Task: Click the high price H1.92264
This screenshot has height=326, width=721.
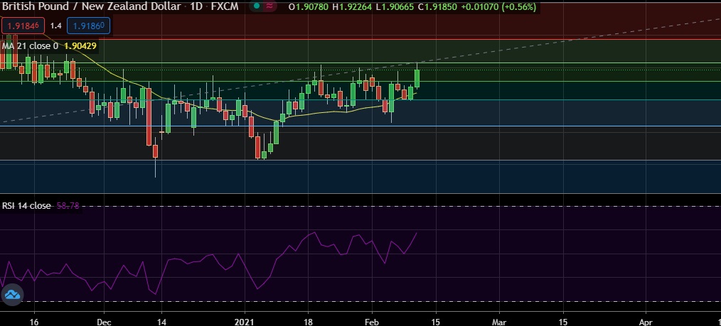Action: [x=352, y=7]
